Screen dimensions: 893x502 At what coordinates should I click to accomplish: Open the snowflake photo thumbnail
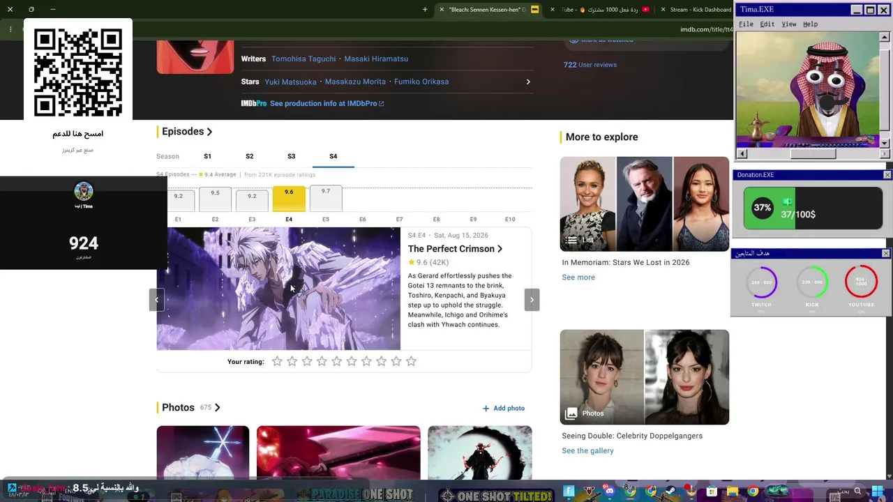click(x=202, y=452)
